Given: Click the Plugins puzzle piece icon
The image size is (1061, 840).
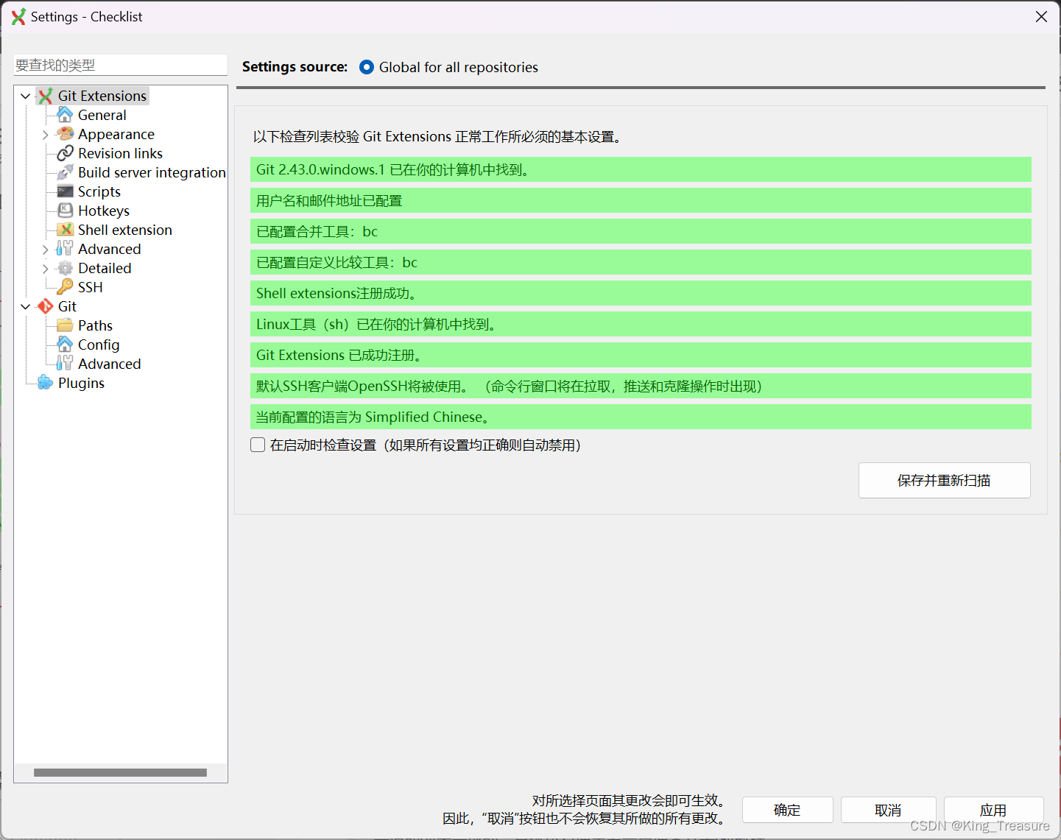Looking at the screenshot, I should pos(46,383).
